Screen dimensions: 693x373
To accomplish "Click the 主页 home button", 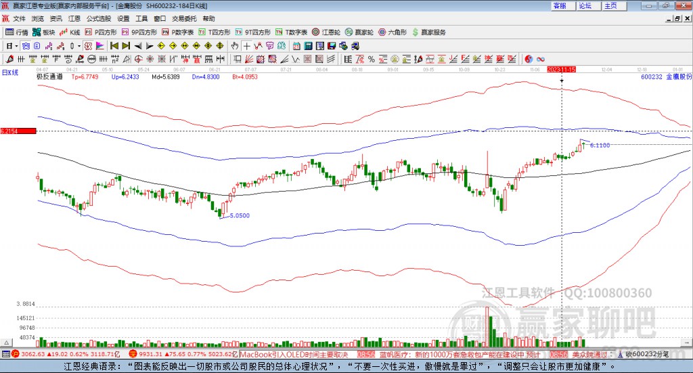I will [614, 5].
